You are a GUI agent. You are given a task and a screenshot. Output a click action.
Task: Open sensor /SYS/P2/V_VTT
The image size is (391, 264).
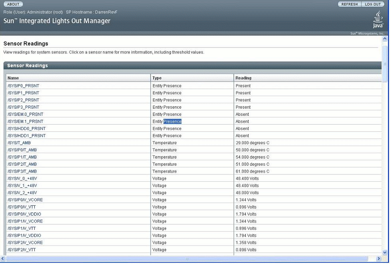(x=22, y=250)
